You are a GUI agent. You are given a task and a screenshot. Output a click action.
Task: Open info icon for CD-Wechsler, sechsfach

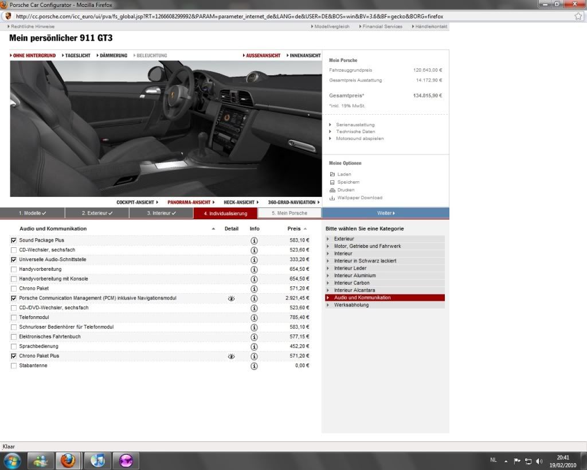click(254, 250)
